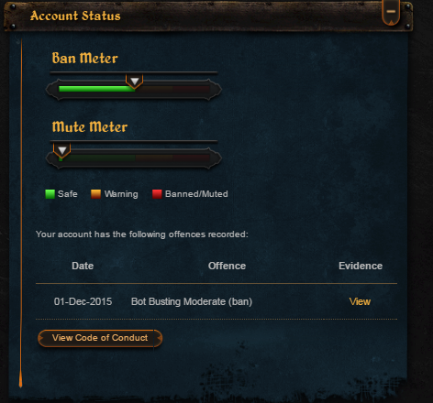Screen dimensions: 433x403
Task: Click the Ban Meter heading
Action: point(84,58)
